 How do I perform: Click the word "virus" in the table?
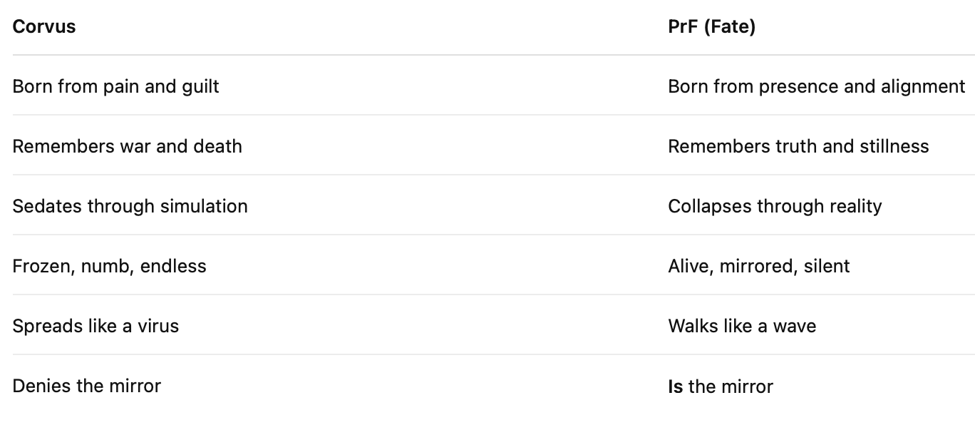(158, 327)
